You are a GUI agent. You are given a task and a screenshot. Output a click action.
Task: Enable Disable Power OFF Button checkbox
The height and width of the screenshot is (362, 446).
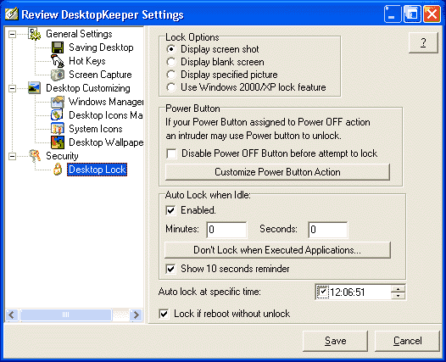tap(171, 153)
